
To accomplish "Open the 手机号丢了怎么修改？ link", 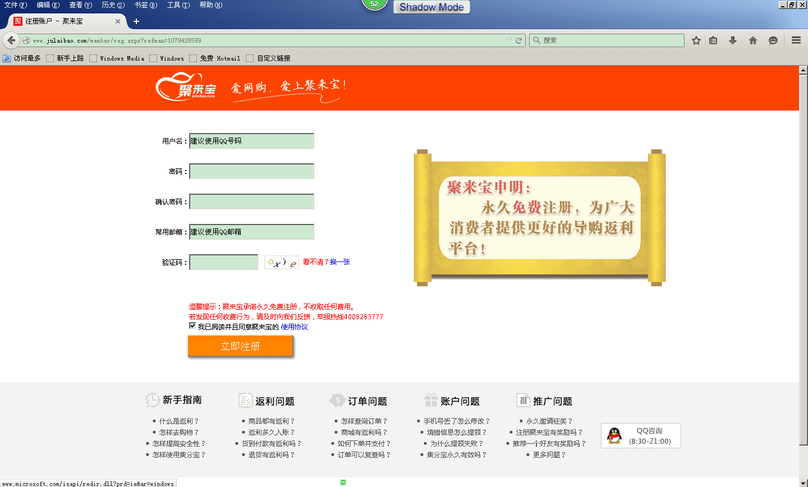I will (457, 421).
